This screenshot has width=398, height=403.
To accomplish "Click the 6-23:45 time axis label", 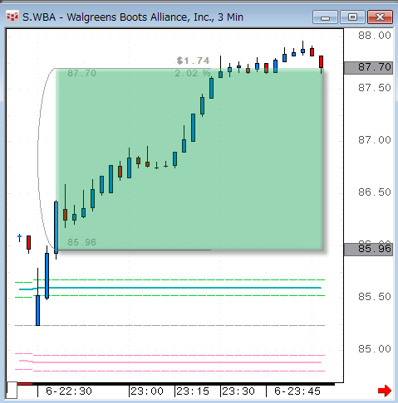I will (x=297, y=391).
